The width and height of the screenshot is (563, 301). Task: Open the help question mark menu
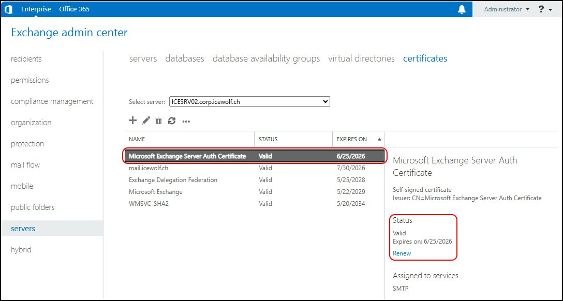(x=545, y=9)
